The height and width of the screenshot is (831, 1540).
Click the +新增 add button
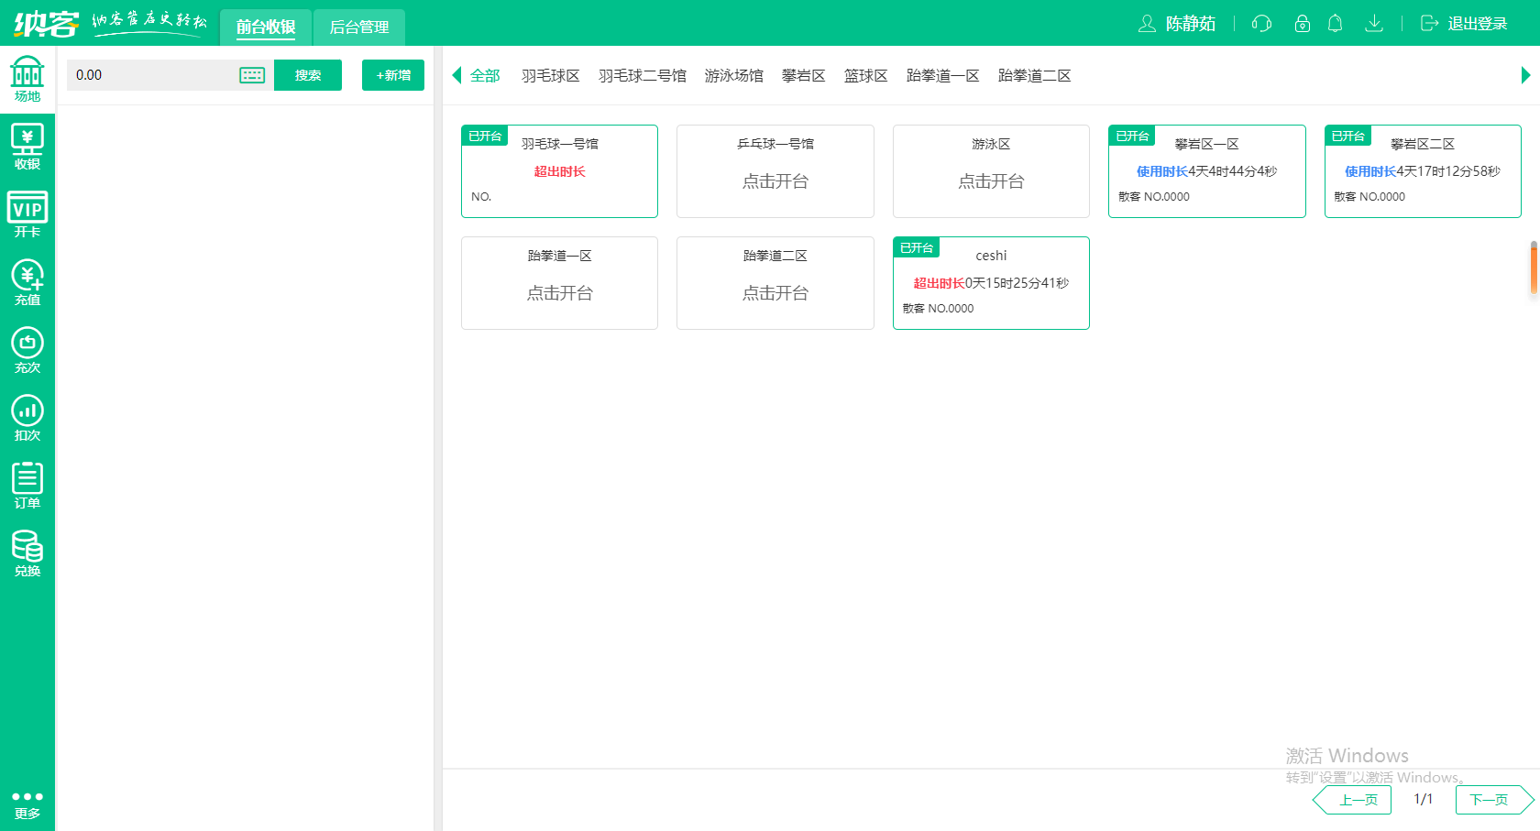(392, 75)
